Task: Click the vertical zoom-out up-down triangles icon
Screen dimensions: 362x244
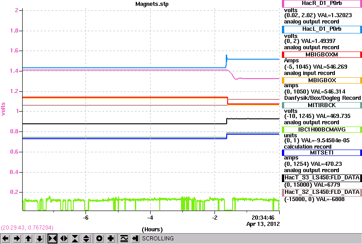Action: click(x=86, y=239)
